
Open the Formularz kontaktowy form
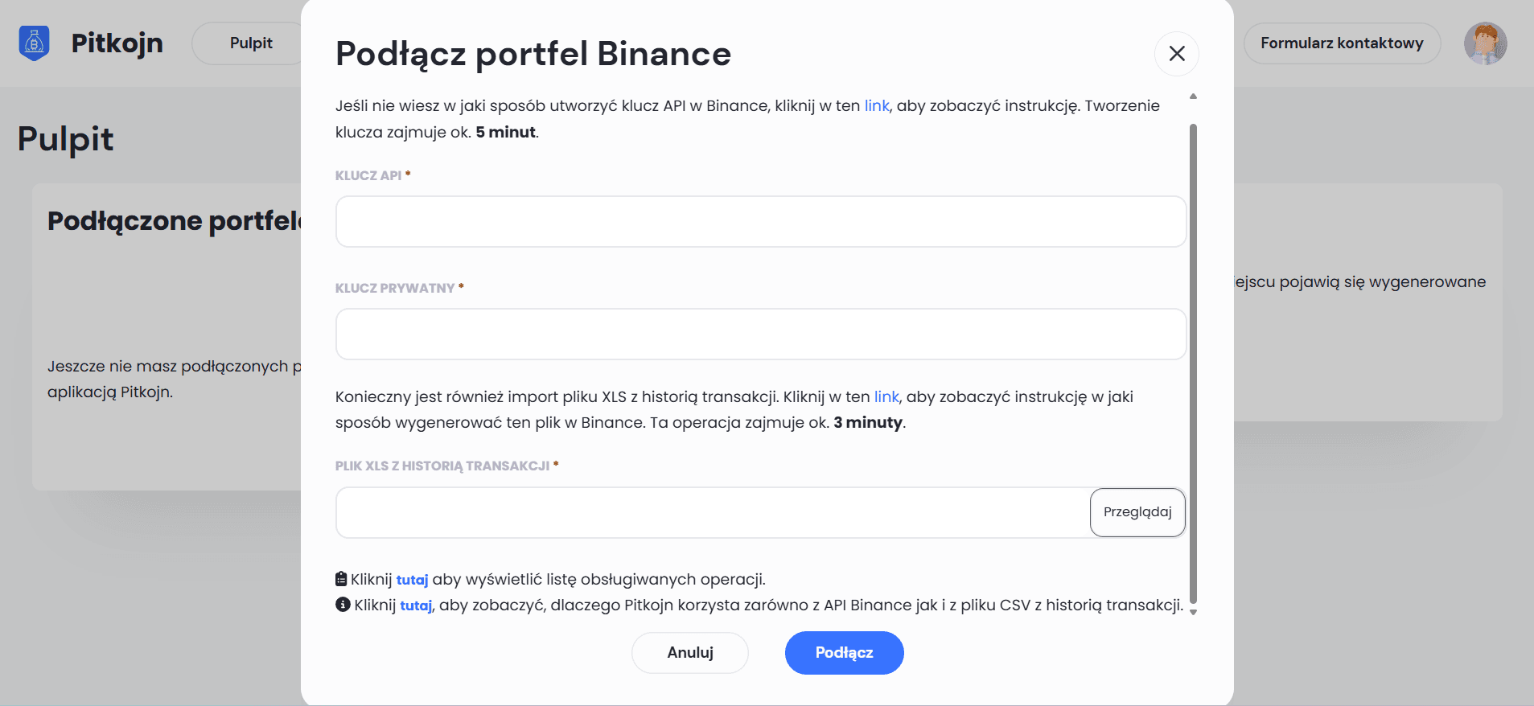click(x=1341, y=43)
